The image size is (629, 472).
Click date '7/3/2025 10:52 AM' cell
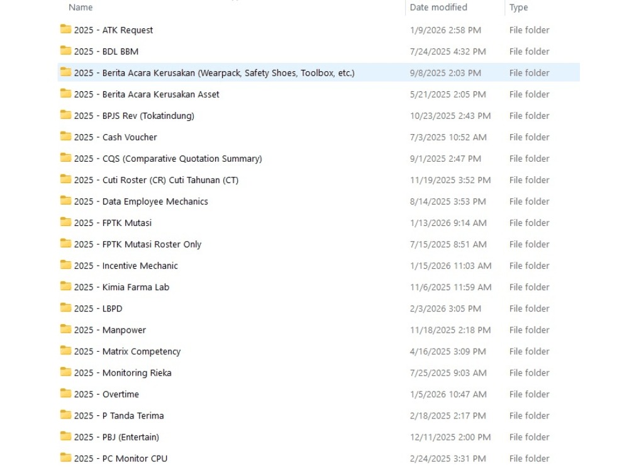[x=448, y=137]
